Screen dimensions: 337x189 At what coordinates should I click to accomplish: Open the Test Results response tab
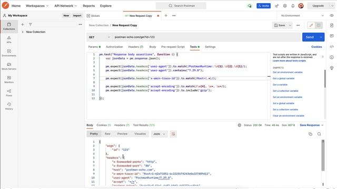(x=144, y=125)
